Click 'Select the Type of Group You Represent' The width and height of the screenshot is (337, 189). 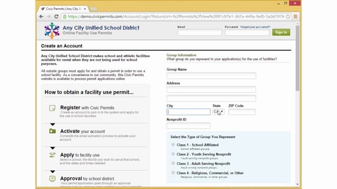pyautogui.click(x=203, y=137)
